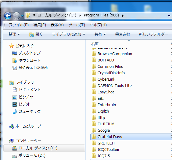Viewport: 172px width, 160px height.
Task: Select the ICQ6Toolbar folder name
Action: click(x=109, y=149)
